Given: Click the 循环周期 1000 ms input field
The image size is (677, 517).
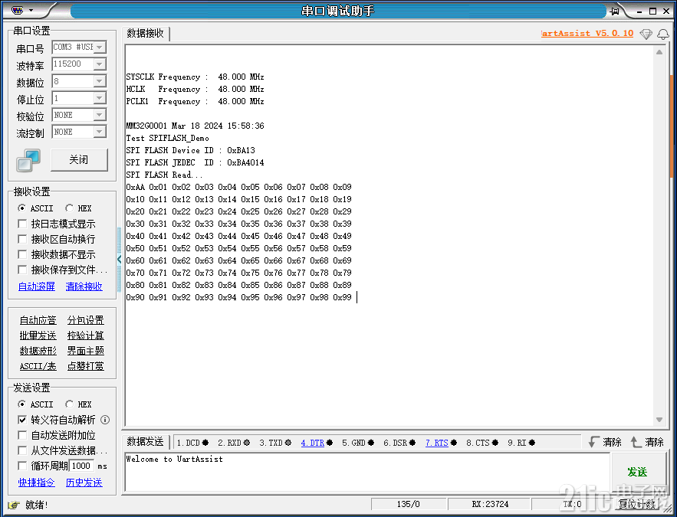Looking at the screenshot, I should 81,466.
